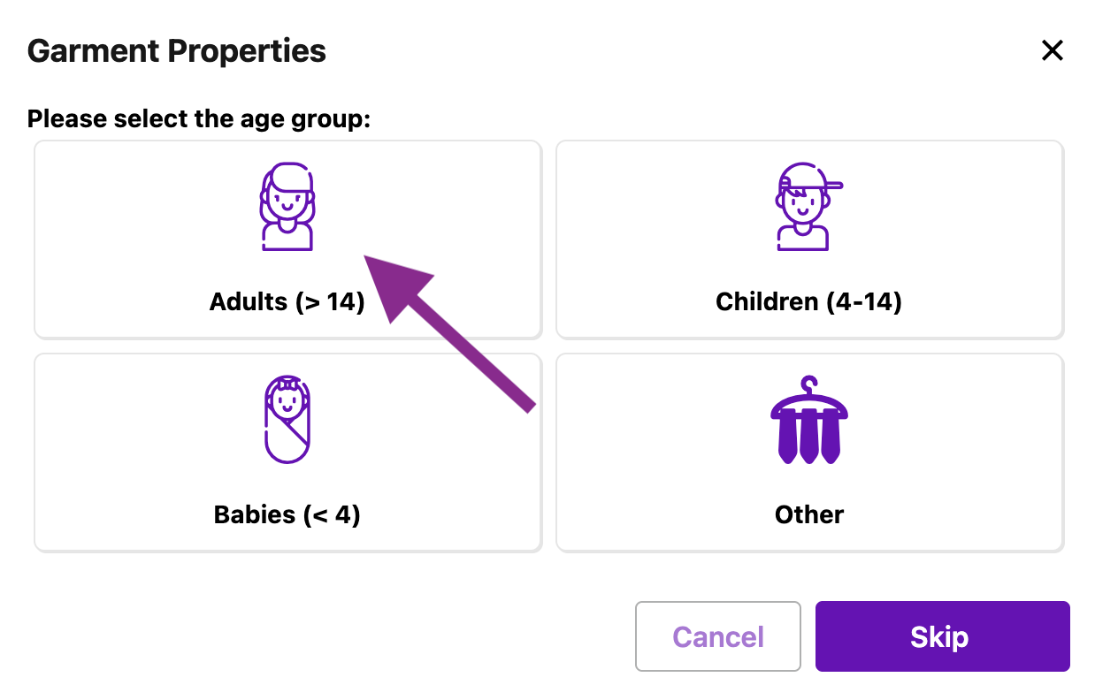Click the child with cap icon
The height and width of the screenshot is (700, 1095).
pyautogui.click(x=805, y=207)
